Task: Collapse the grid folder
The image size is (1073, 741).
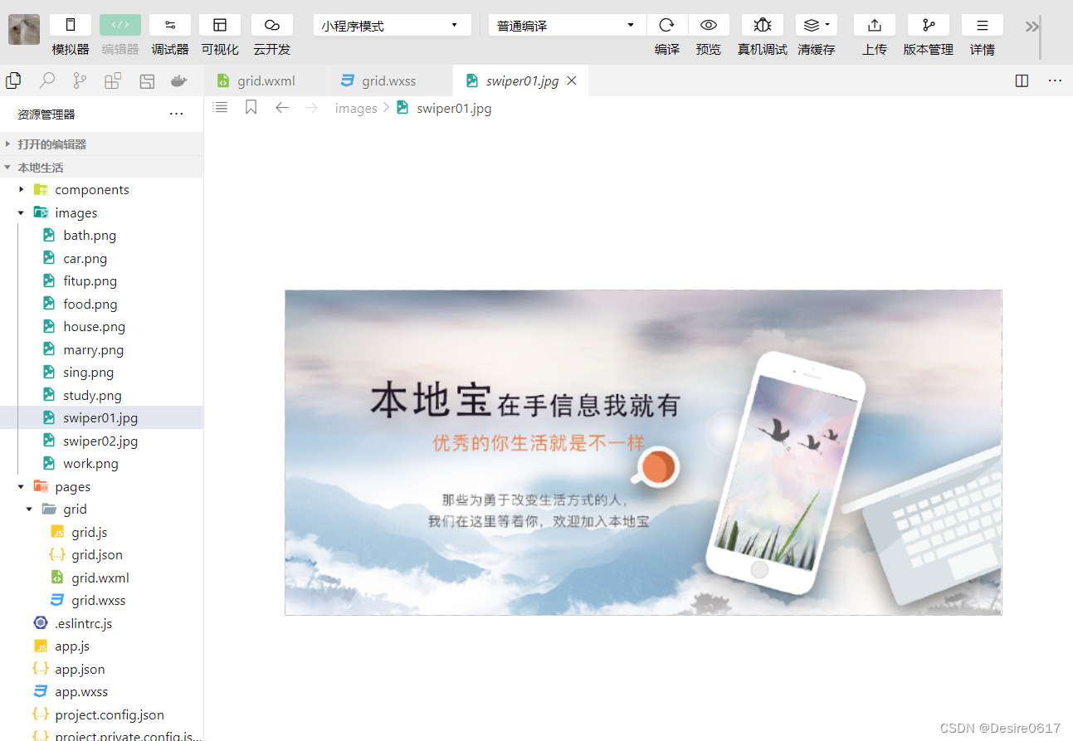Action: tap(101, 509)
